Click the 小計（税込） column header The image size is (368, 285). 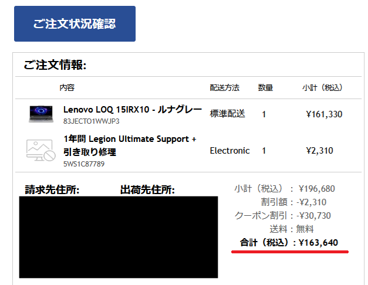click(x=322, y=88)
